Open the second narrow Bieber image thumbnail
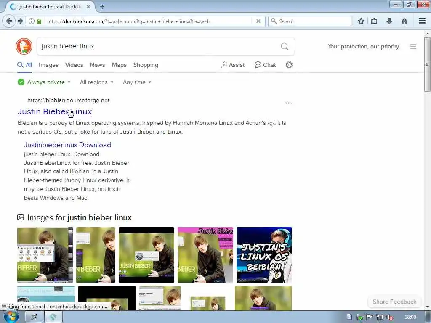 click(x=96, y=254)
